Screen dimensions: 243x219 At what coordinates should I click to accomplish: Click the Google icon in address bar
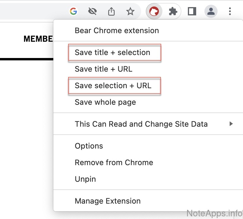(x=73, y=12)
